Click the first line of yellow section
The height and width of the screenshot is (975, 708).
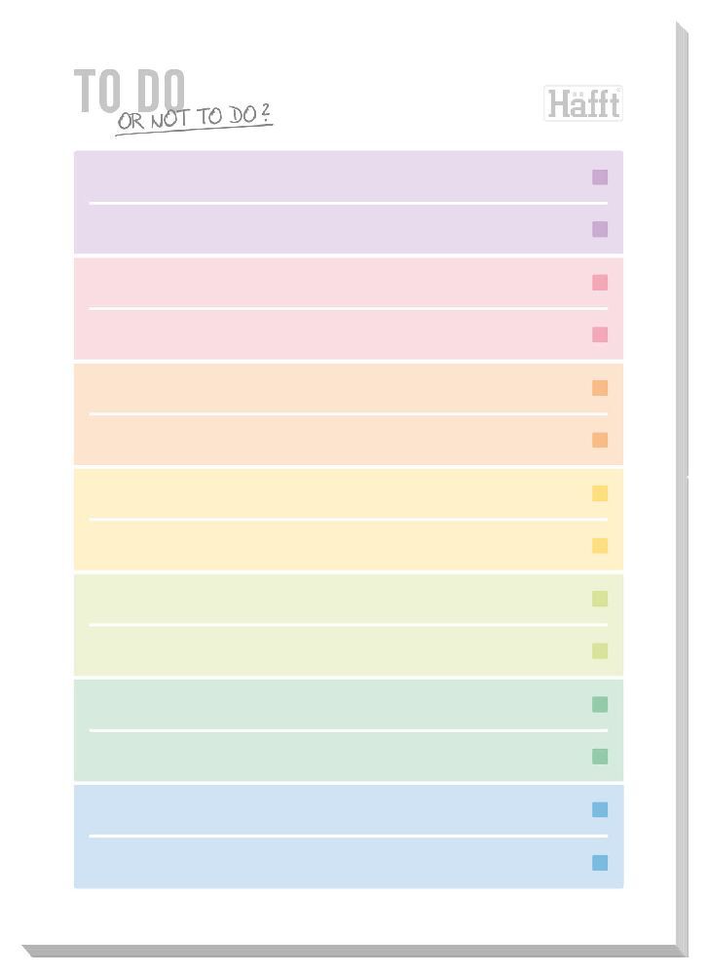340,493
